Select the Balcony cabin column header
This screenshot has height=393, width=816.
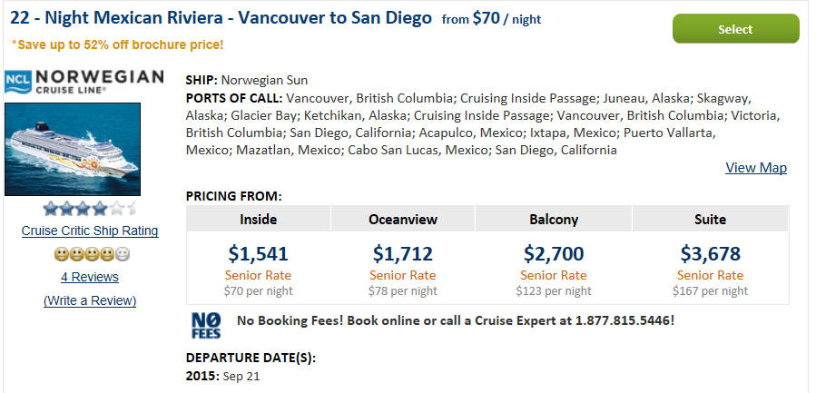tap(554, 219)
